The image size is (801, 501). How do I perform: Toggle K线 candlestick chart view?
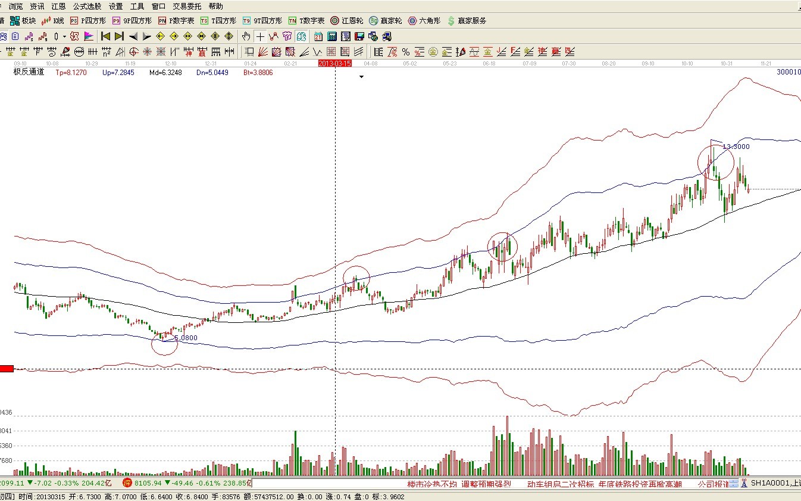(52, 21)
